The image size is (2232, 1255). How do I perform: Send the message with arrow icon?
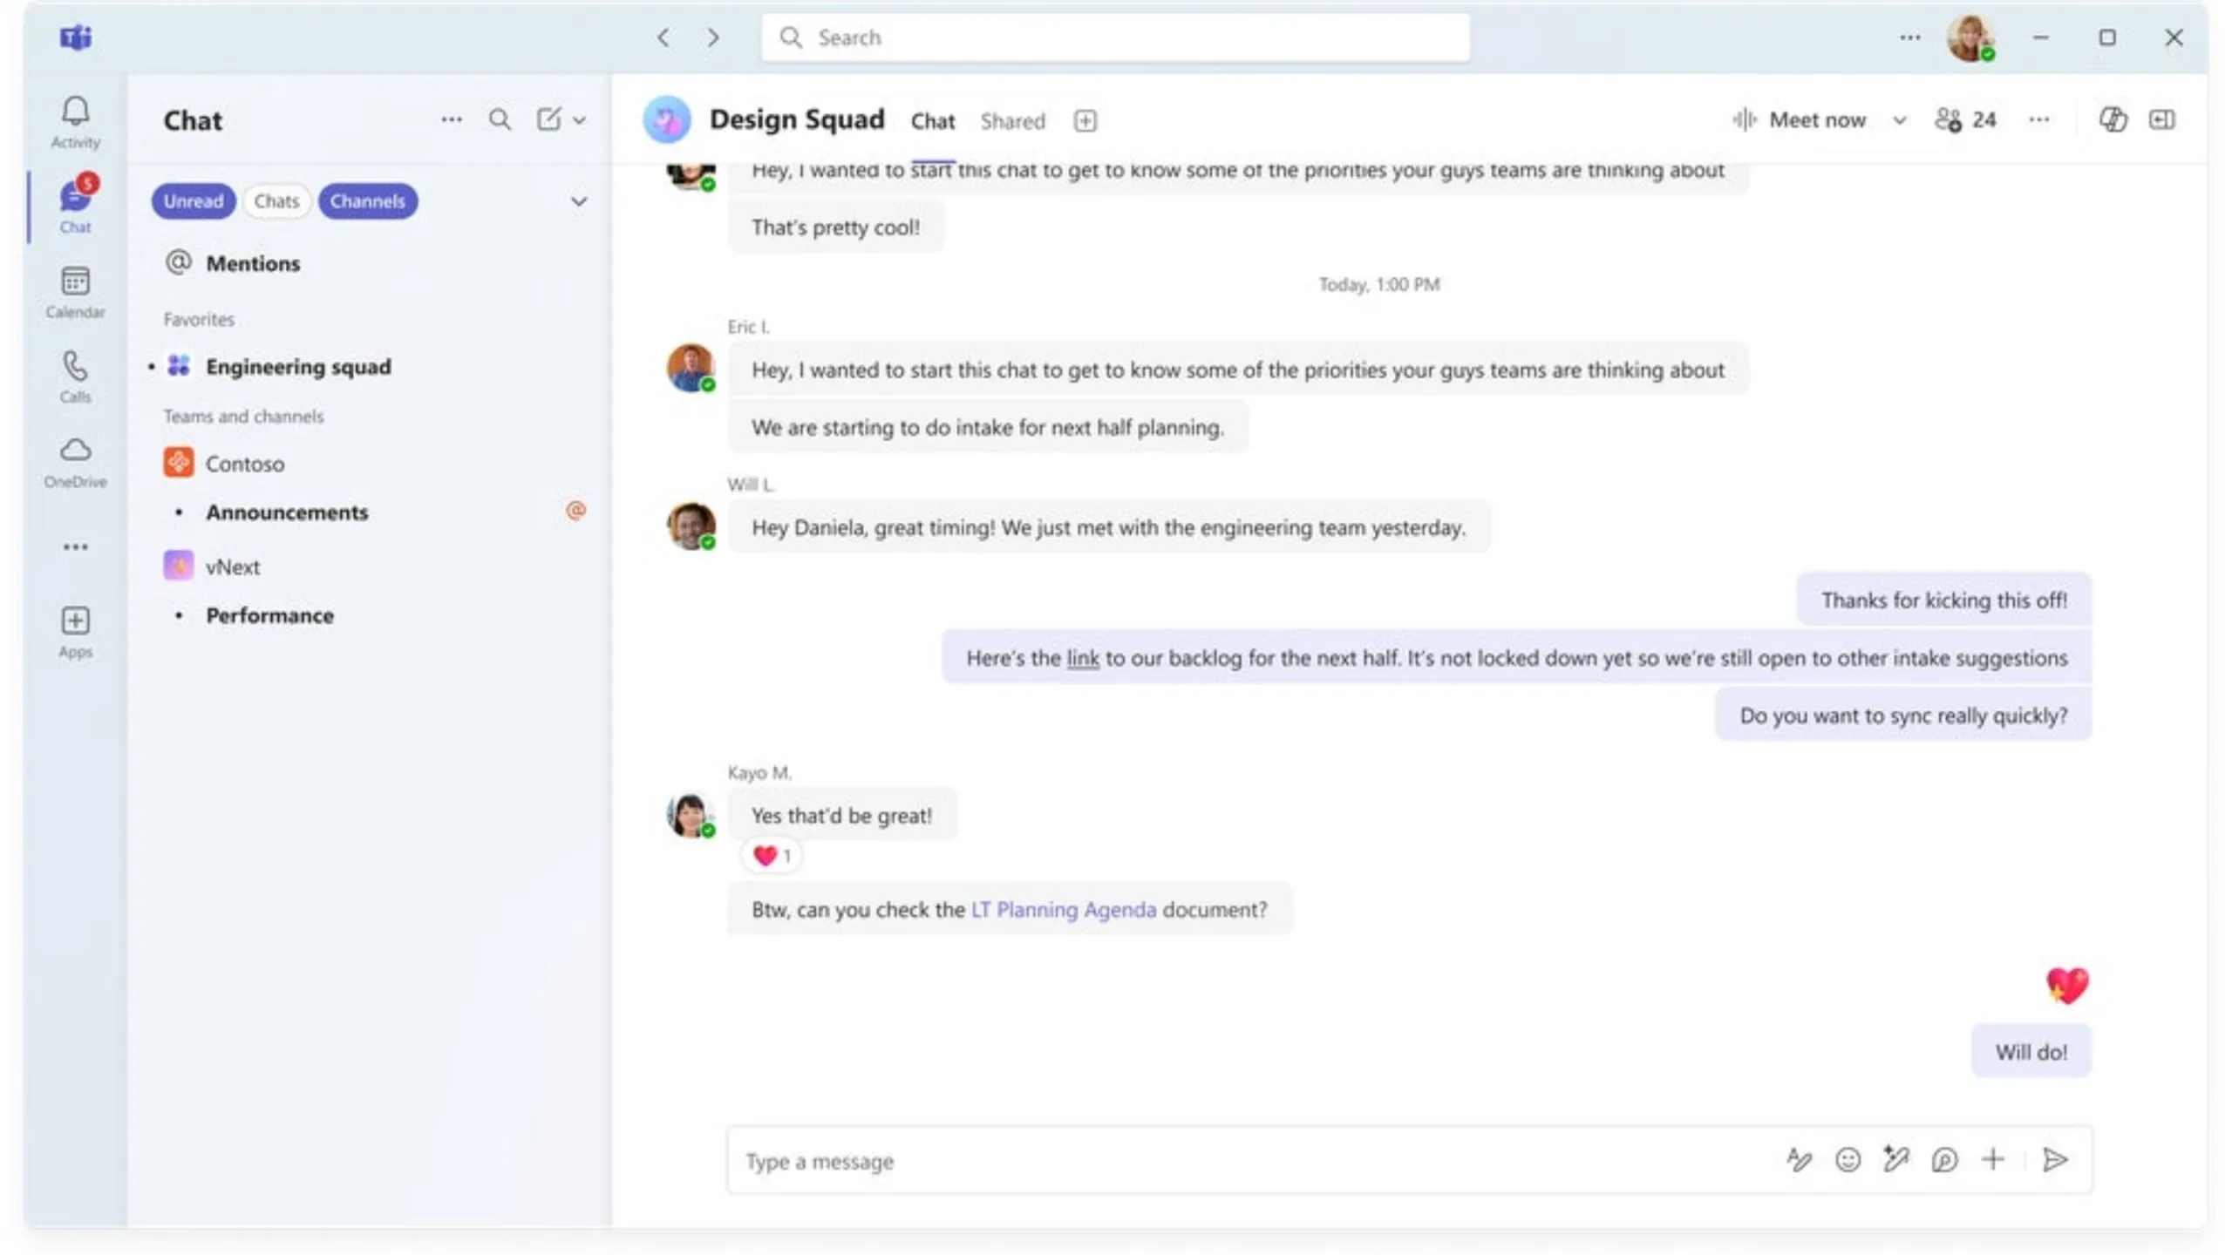(2055, 1160)
